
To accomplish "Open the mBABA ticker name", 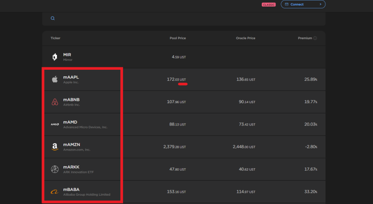I will [71, 189].
